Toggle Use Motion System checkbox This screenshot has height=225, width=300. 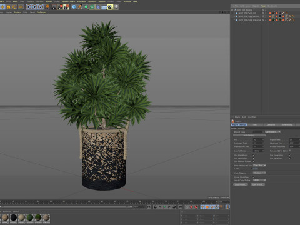tap(254, 161)
